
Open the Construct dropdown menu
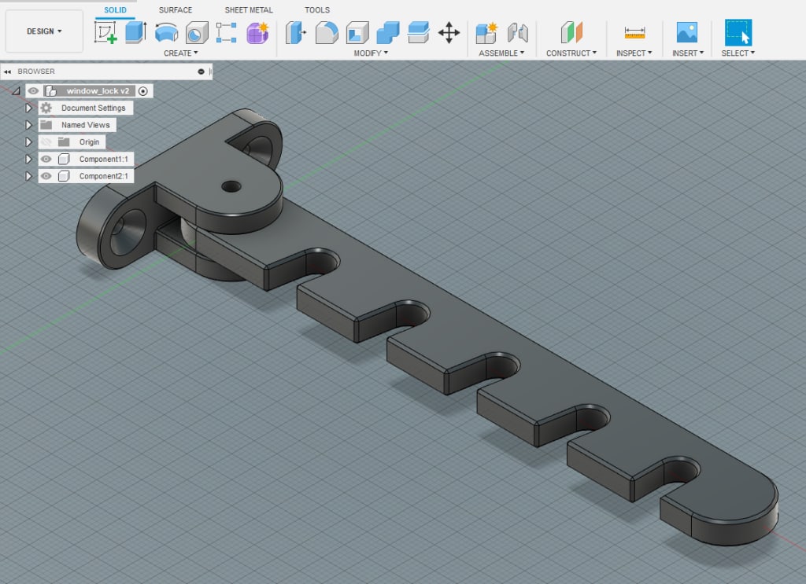point(571,53)
